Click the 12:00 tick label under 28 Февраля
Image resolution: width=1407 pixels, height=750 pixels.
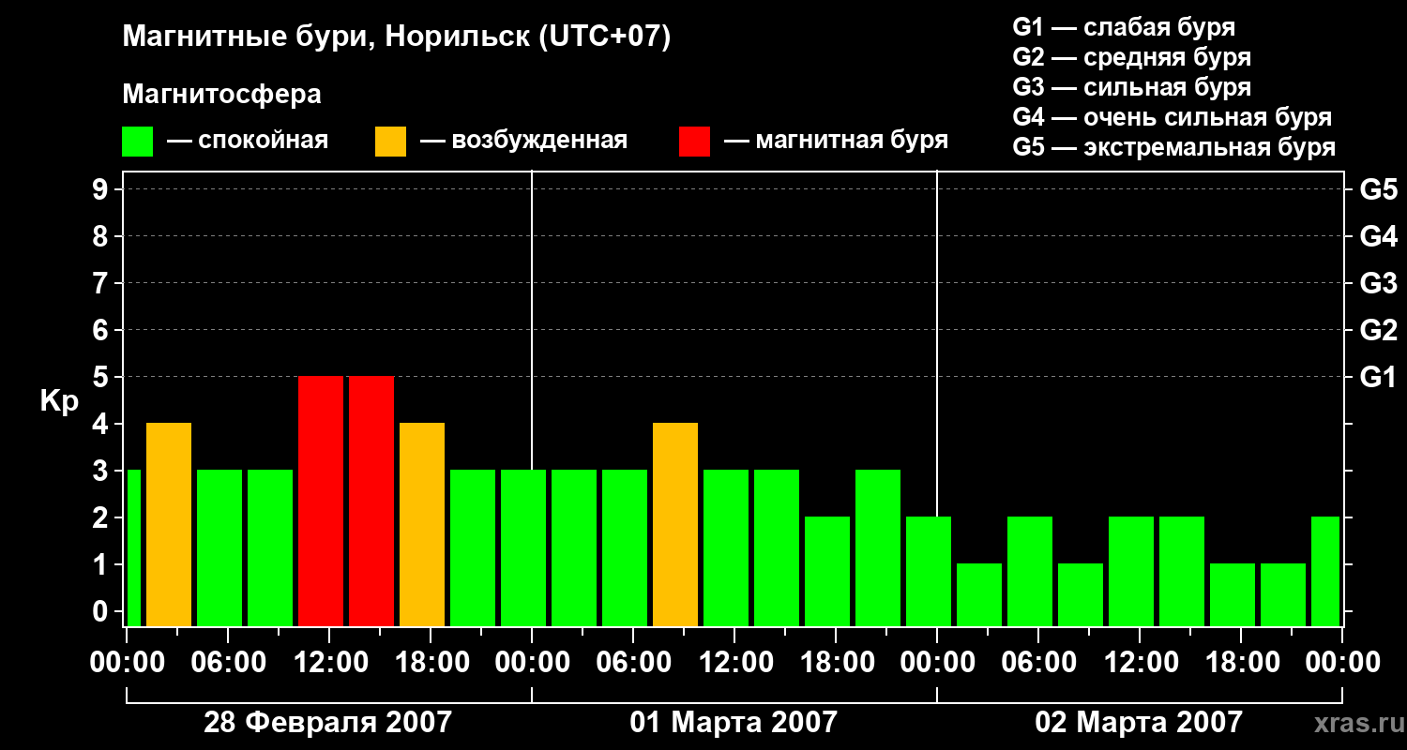329,663
